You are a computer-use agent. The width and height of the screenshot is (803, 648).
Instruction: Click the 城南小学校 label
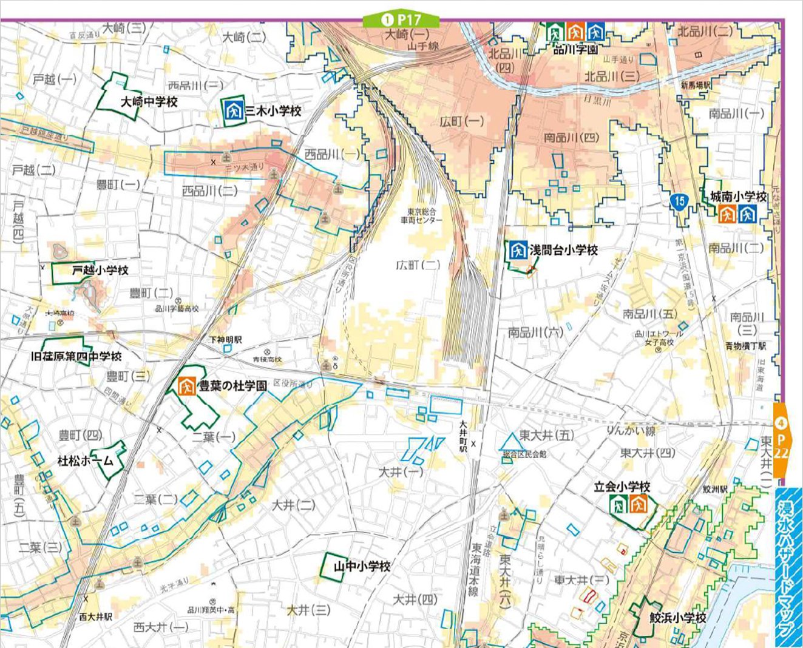(739, 197)
